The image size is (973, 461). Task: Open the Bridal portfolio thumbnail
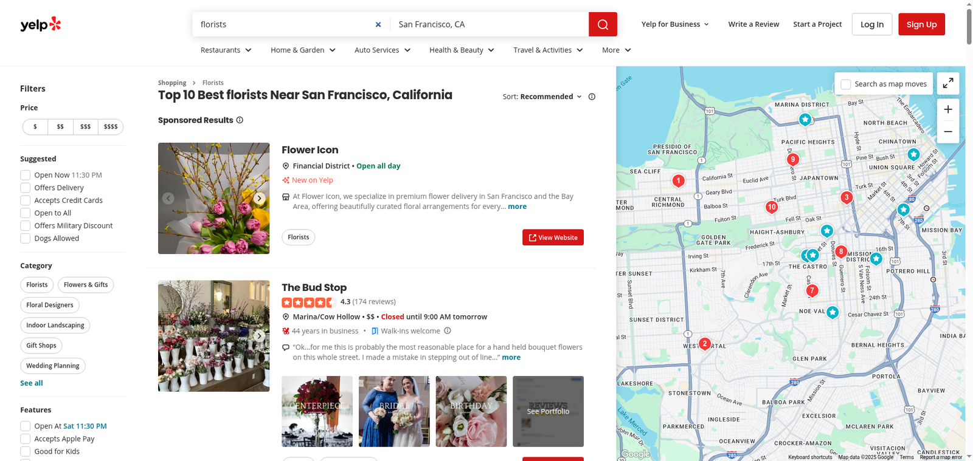pos(394,411)
